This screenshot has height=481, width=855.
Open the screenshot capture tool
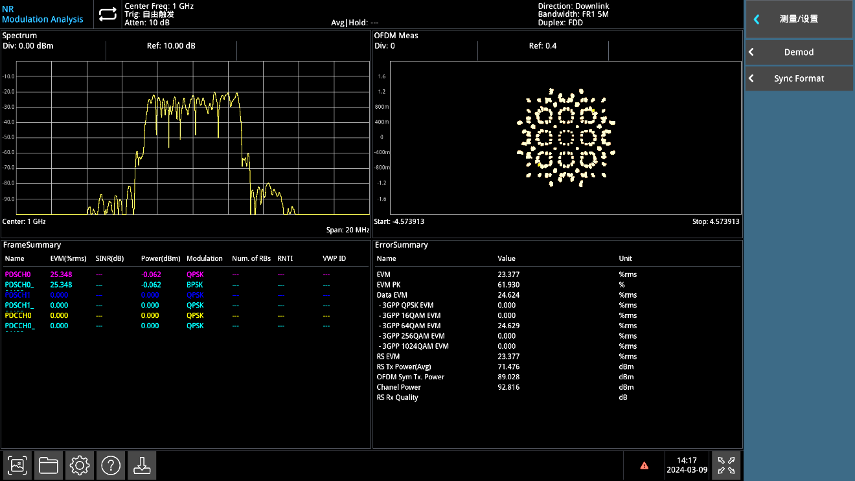pos(17,465)
